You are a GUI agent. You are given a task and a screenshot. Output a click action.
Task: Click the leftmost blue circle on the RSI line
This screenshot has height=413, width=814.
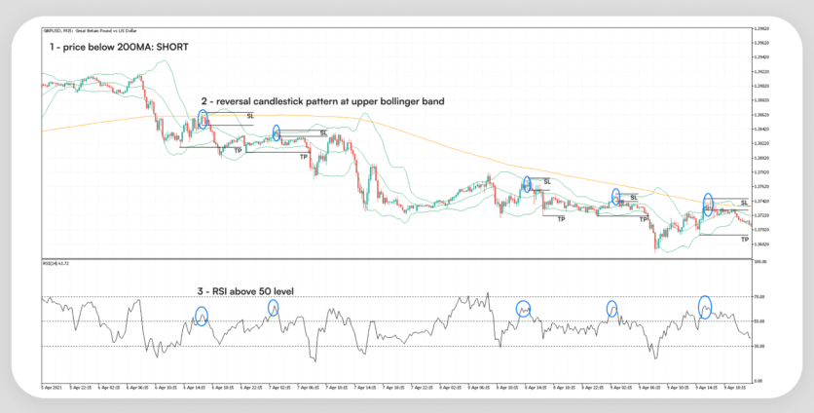[x=202, y=316]
